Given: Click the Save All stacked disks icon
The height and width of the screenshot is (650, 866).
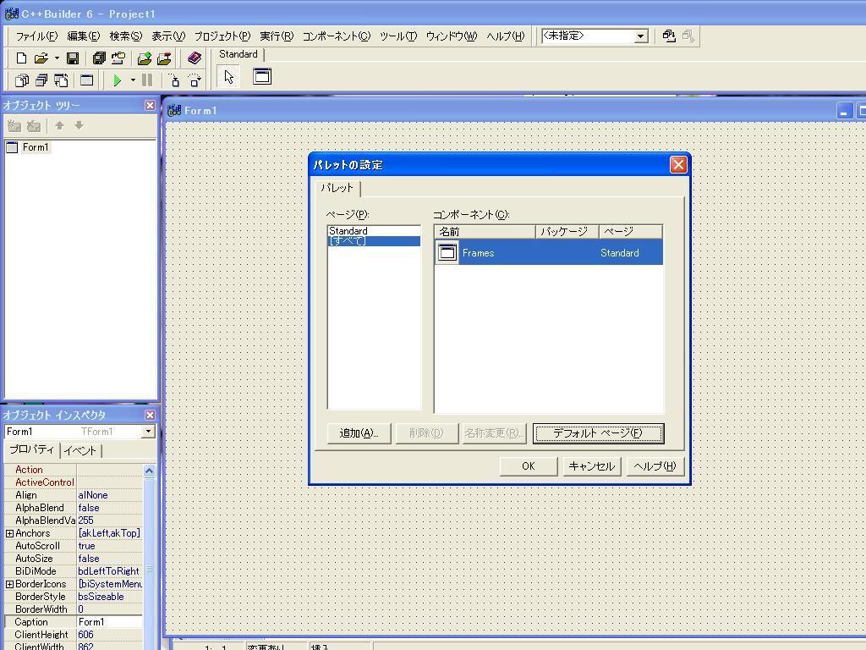Looking at the screenshot, I should (98, 58).
